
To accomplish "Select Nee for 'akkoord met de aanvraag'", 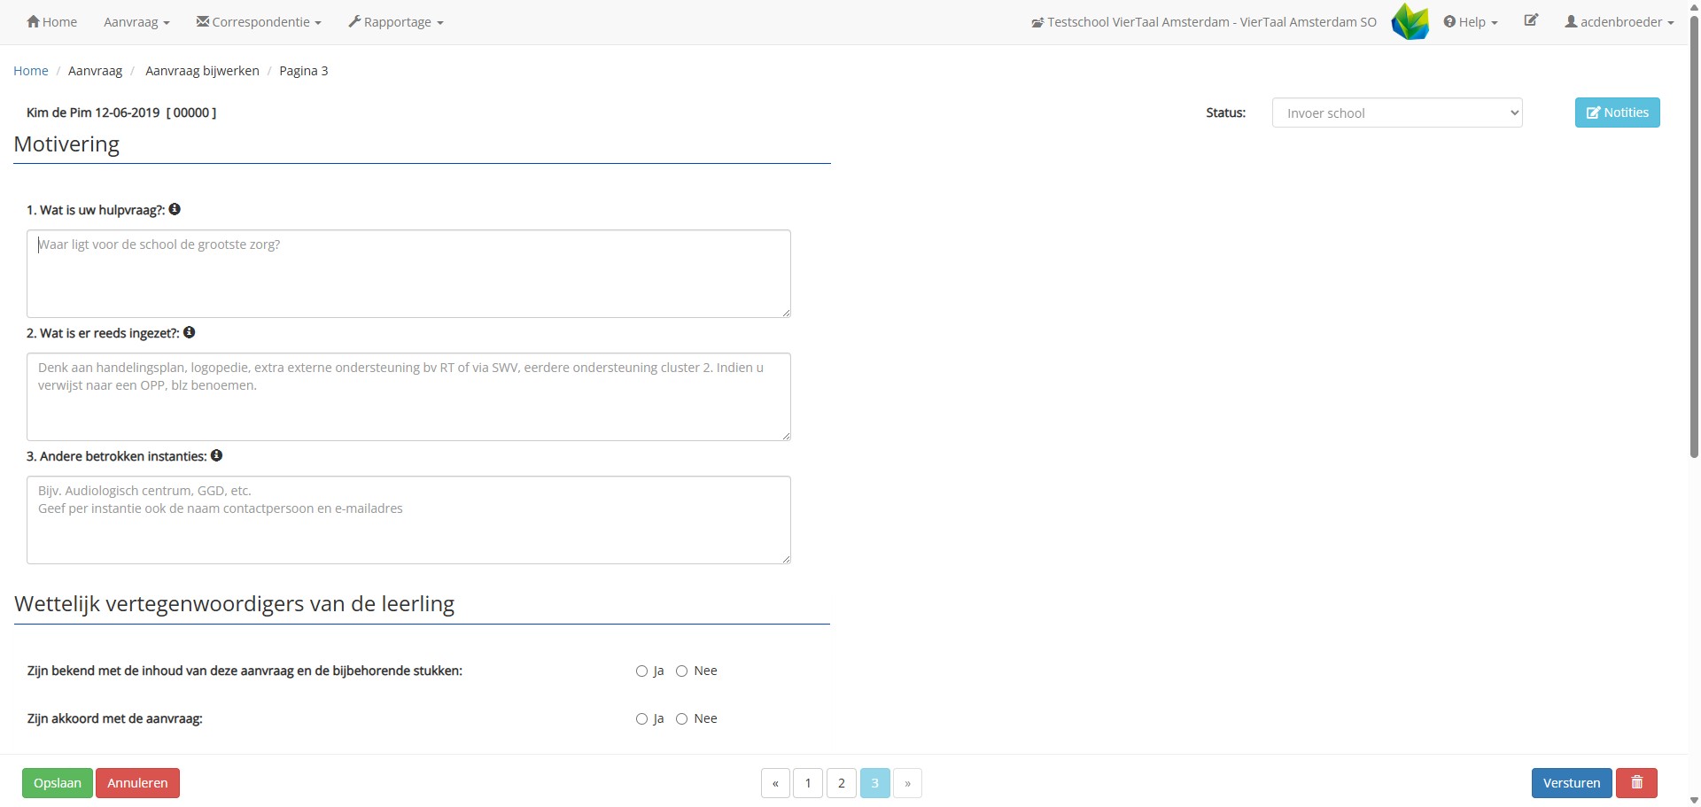I will pos(681,719).
